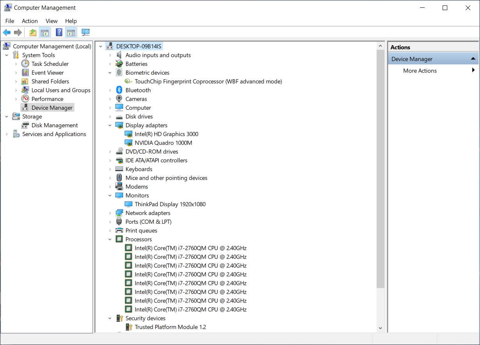Click the Modems icon
Screen dimensions: 480x345
(x=119, y=186)
